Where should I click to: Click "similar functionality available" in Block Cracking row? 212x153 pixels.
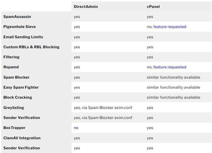point(173,97)
